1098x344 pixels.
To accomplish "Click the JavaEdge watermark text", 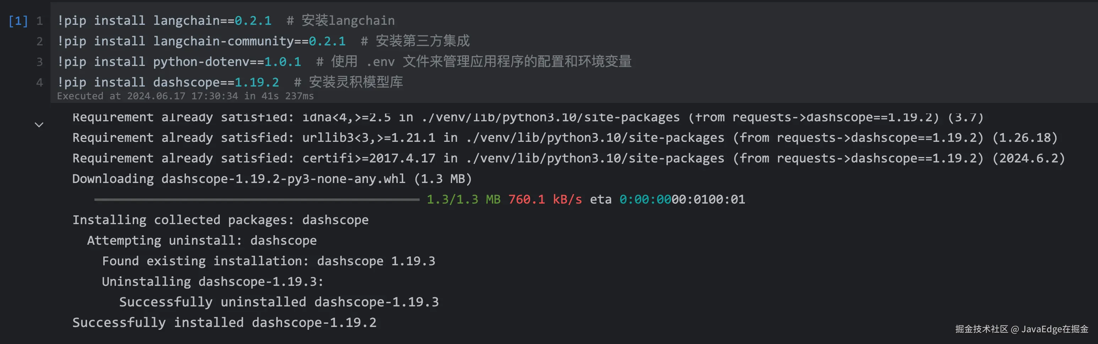I will (1021, 329).
